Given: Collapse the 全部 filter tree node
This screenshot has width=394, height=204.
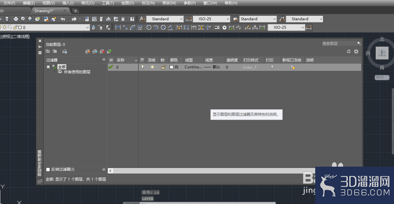Looking at the screenshot, I should point(48,67).
